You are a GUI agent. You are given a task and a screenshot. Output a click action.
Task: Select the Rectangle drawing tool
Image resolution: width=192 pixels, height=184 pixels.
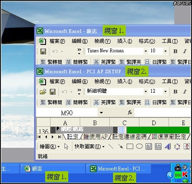coord(130,147)
